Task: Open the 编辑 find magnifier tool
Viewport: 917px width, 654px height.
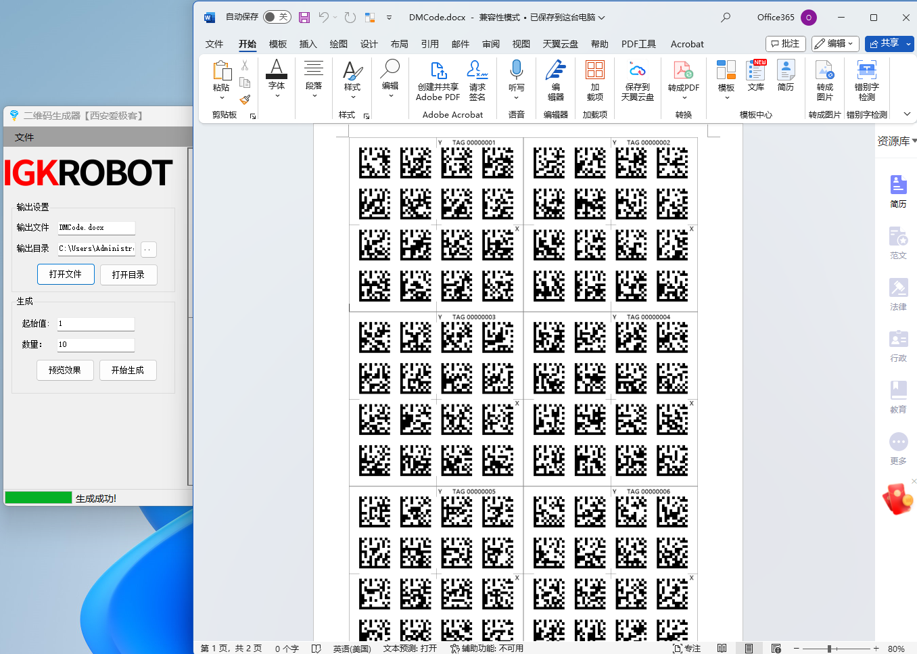Action: tap(390, 78)
